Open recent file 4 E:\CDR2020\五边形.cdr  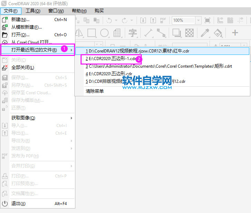click(x=162, y=74)
